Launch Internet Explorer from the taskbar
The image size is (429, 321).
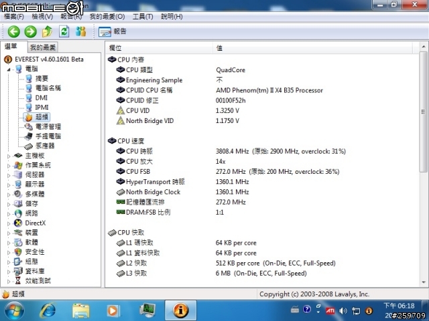coord(48,310)
